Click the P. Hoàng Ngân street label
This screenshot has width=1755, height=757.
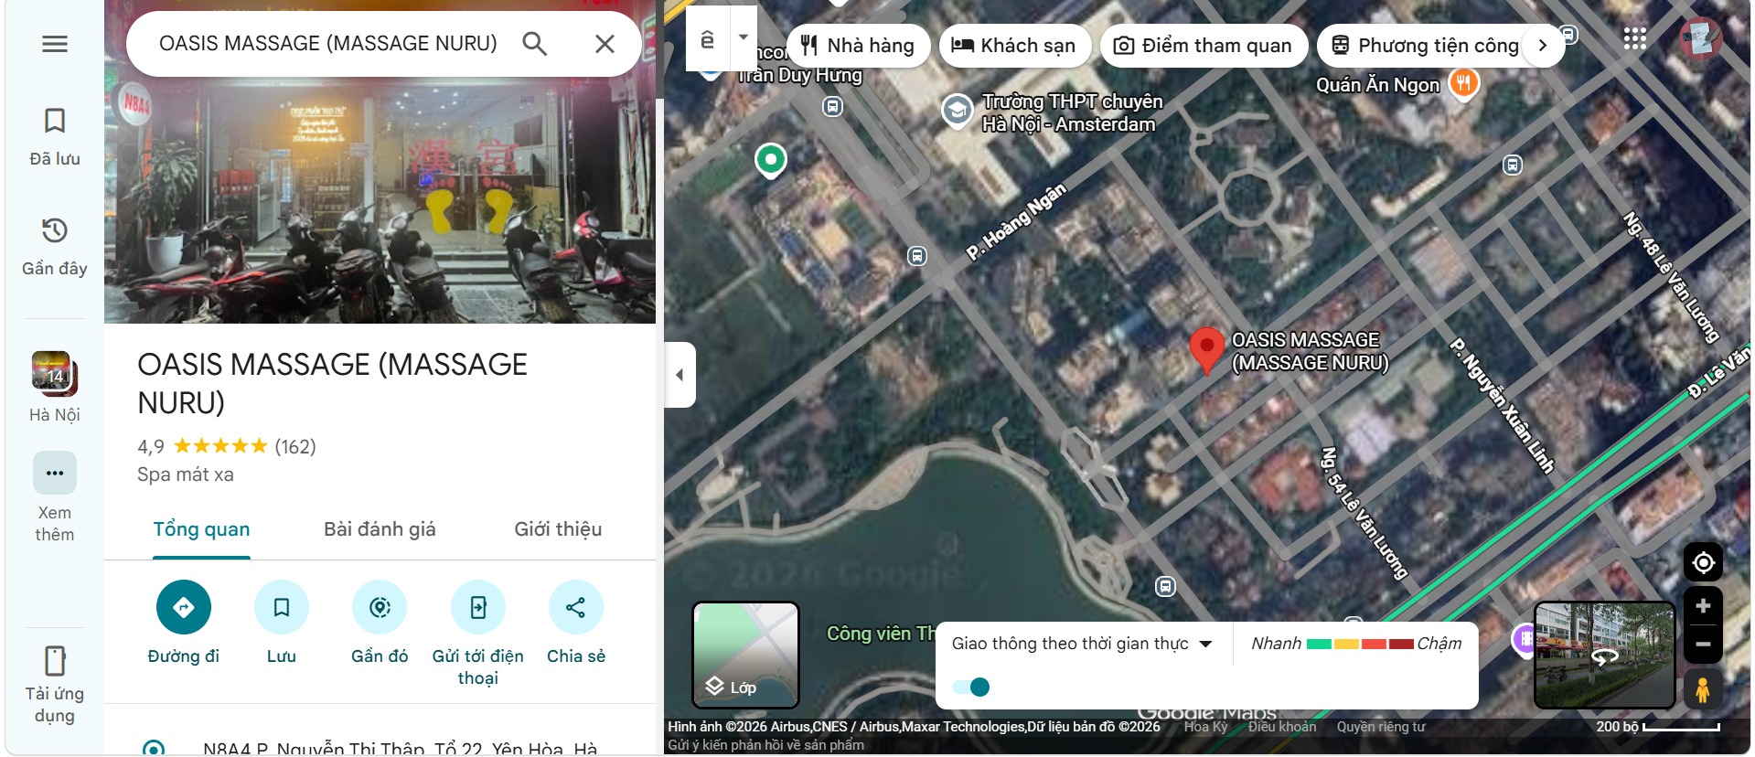click(x=1016, y=221)
